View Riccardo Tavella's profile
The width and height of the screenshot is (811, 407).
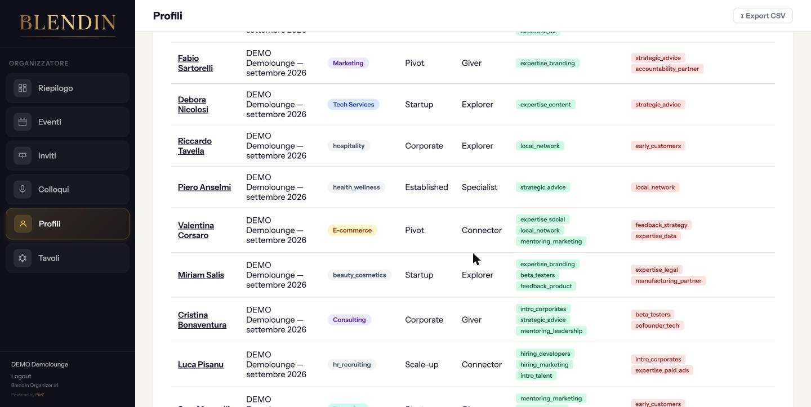(195, 146)
